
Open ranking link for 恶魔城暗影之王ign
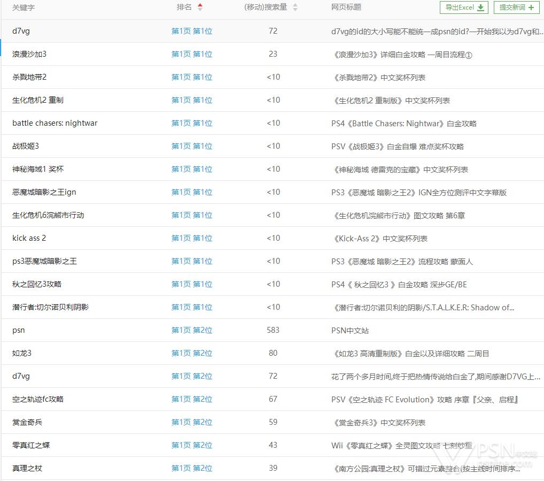point(192,192)
